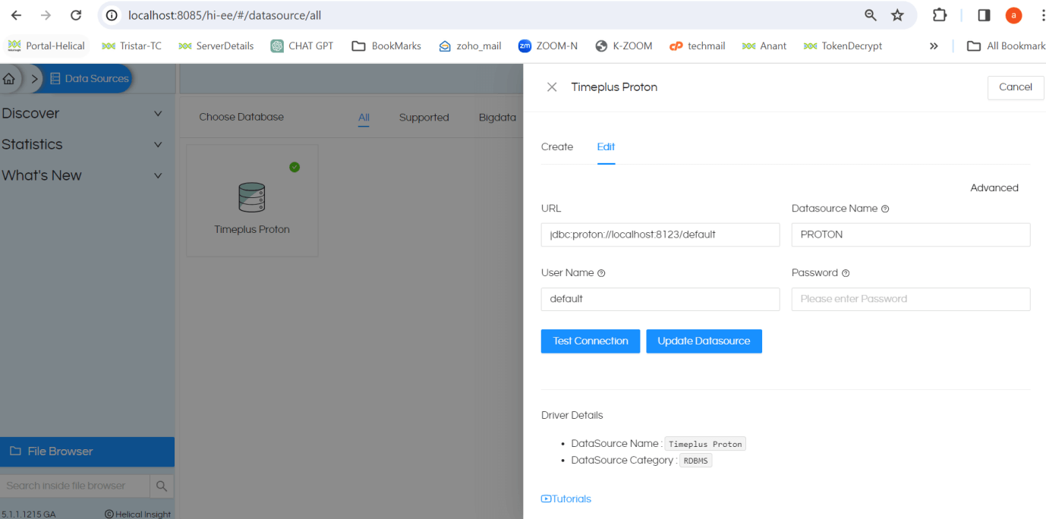Select the Supported database filter tab

coord(424,118)
